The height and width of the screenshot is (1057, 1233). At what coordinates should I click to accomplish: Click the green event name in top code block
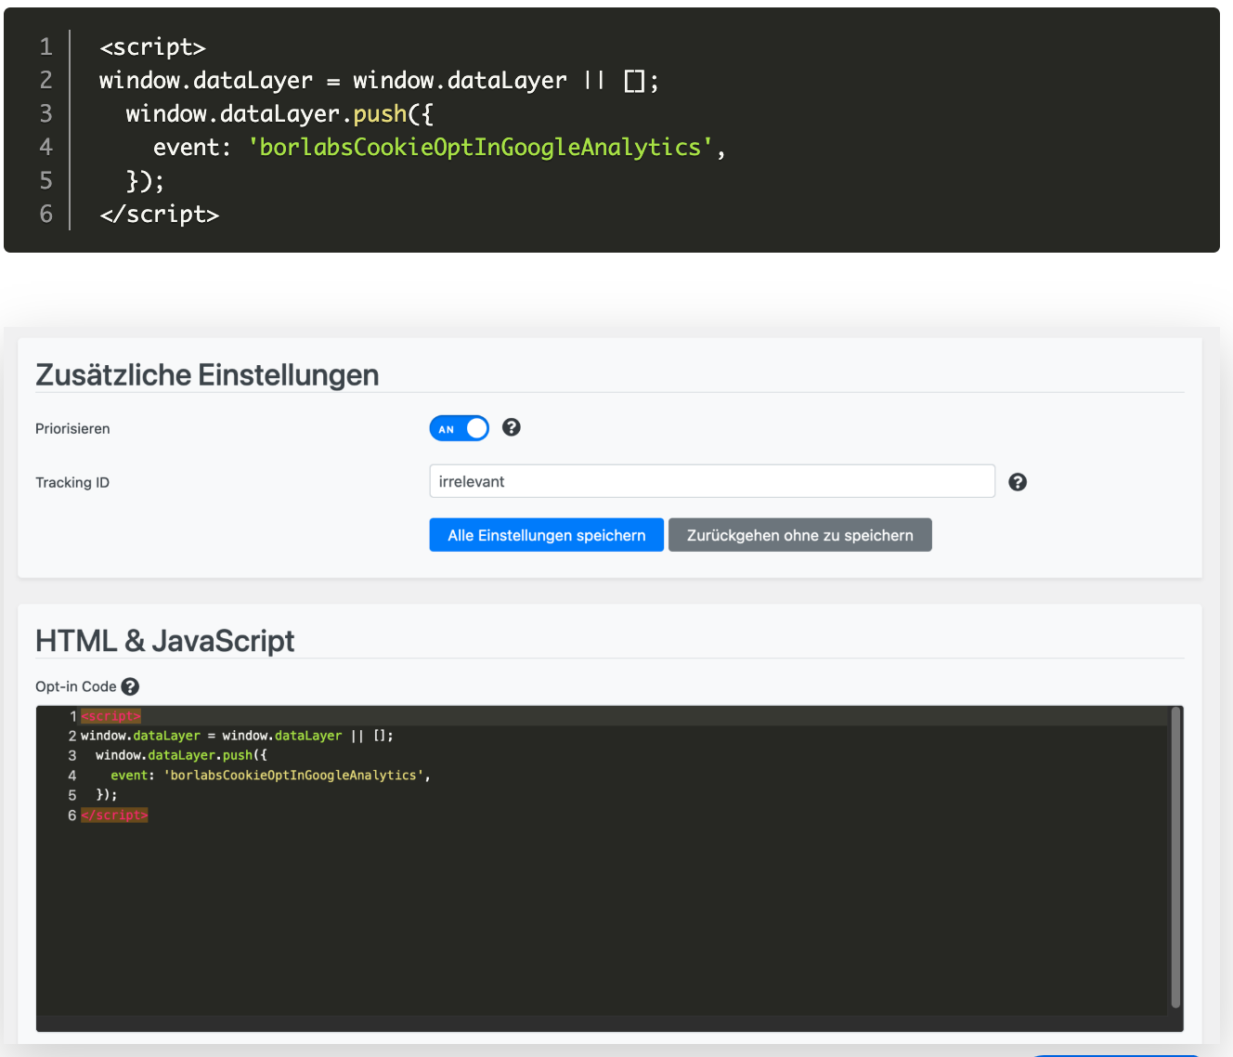[479, 147]
